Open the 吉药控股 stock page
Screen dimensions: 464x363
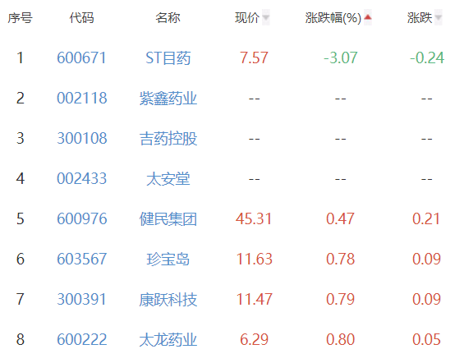pos(168,138)
